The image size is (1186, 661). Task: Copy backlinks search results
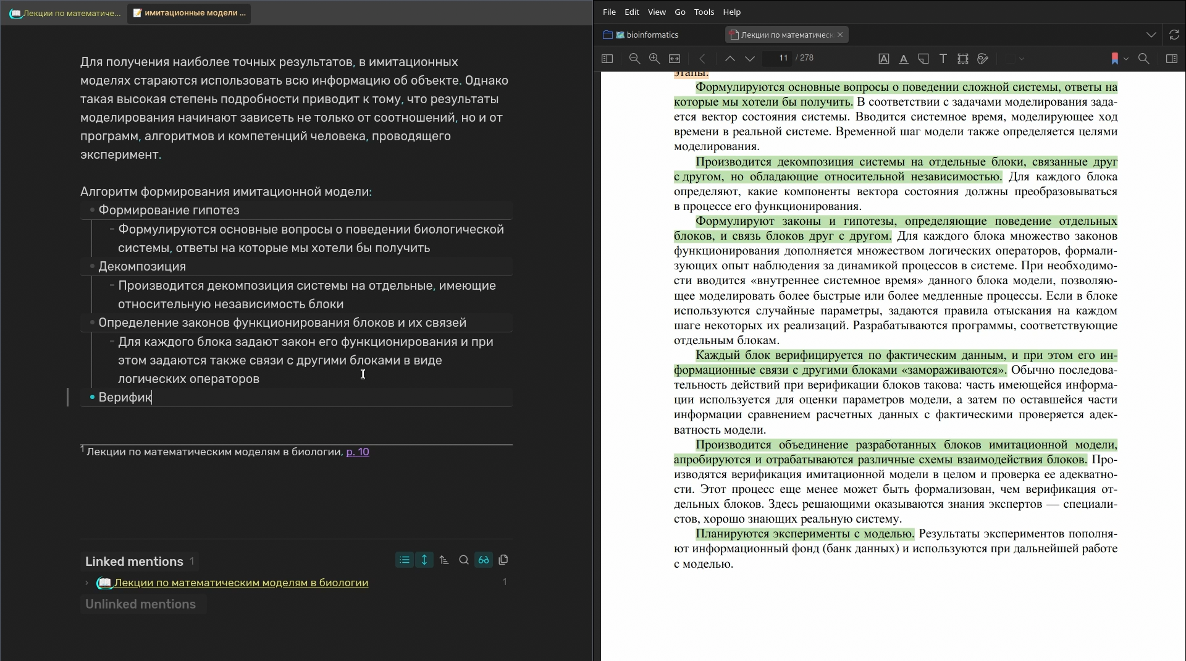(503, 560)
